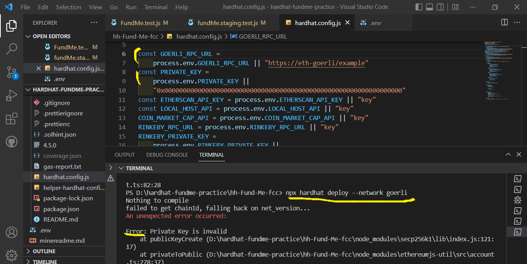Switch to the DEBUG CONSOLE panel tab
The height and width of the screenshot is (264, 527).
pos(167,155)
